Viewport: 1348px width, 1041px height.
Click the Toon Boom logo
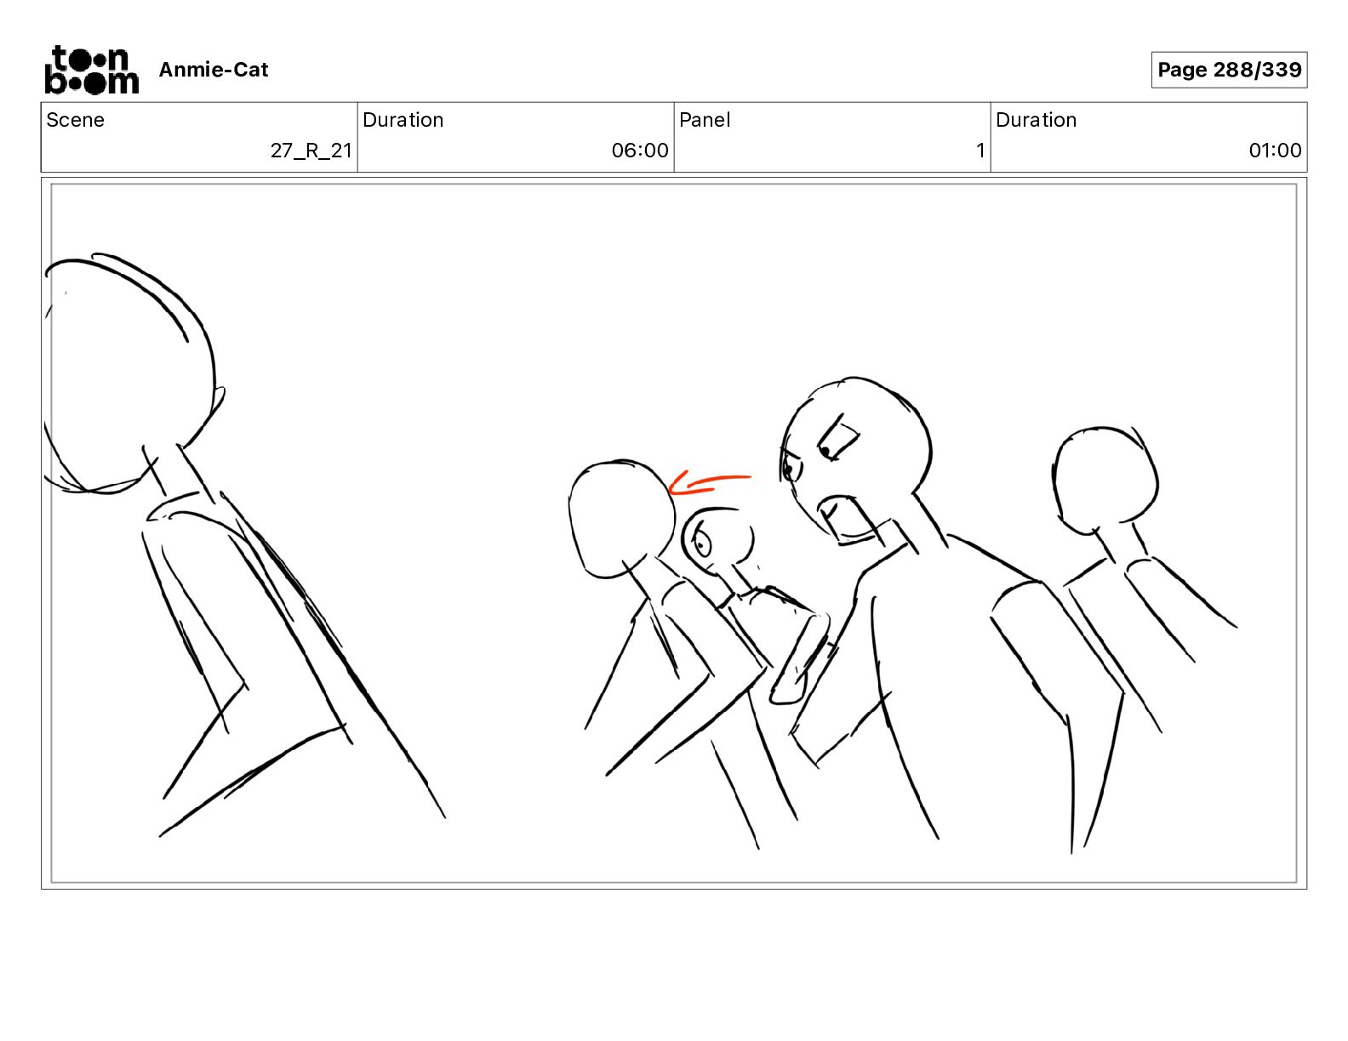tap(92, 70)
